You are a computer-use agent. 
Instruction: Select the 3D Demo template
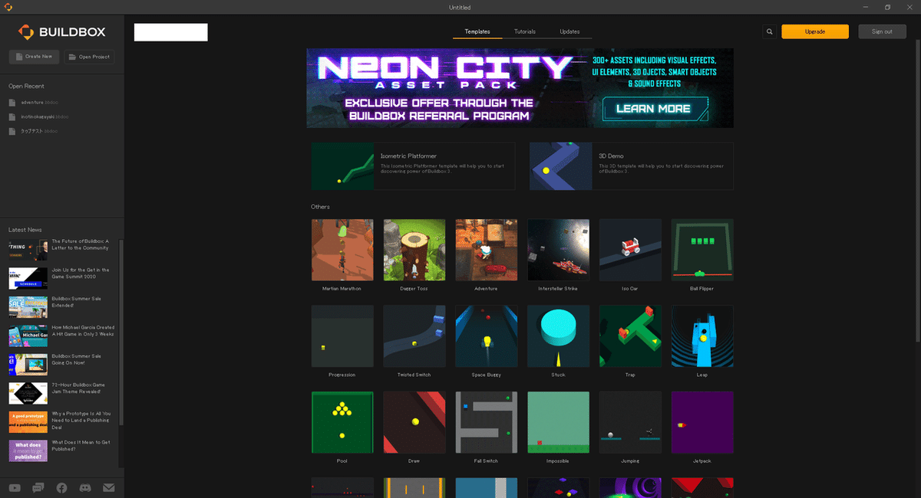(x=631, y=165)
